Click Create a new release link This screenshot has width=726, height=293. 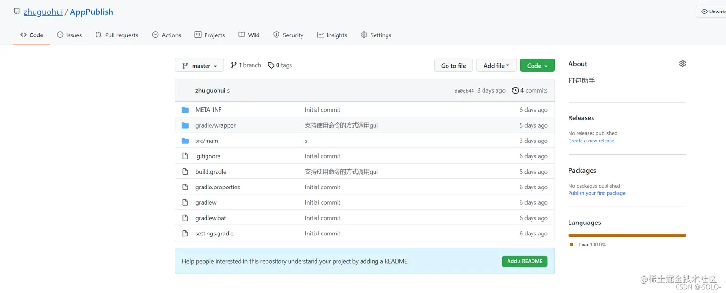click(x=591, y=141)
